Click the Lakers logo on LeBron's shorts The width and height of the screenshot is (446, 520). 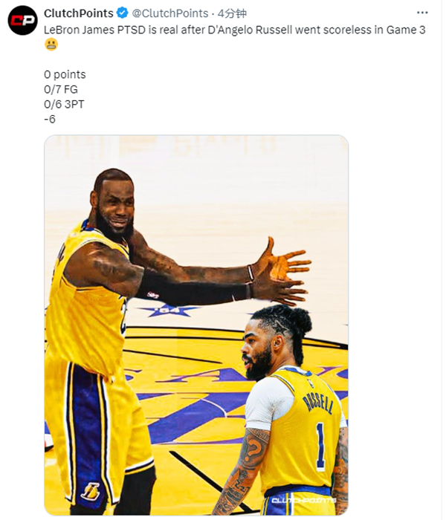91,491
